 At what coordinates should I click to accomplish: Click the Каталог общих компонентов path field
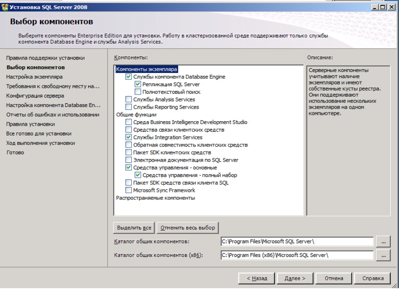pos(297,242)
